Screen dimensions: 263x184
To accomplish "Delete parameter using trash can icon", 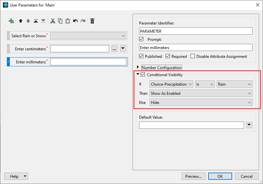I will pyautogui.click(x=92, y=21).
